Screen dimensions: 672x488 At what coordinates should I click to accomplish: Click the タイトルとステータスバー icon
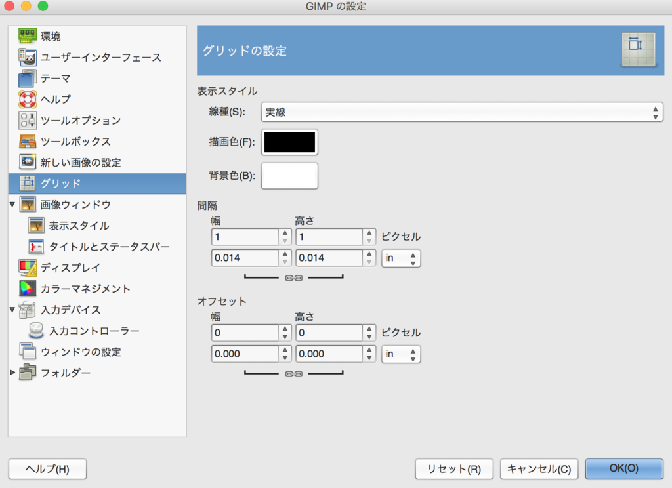(36, 247)
